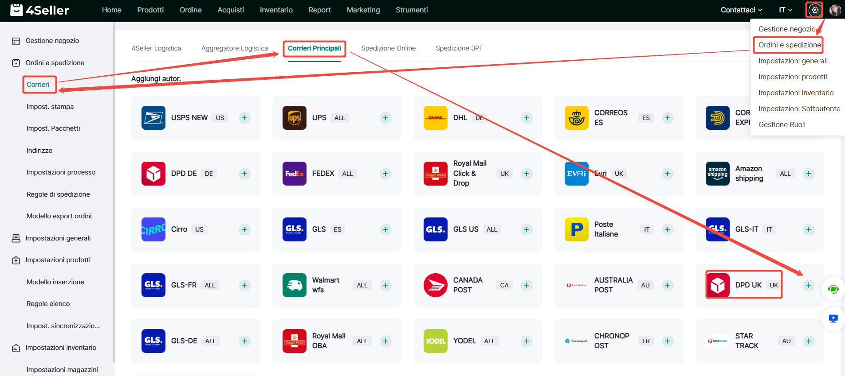This screenshot has width=845, height=376.
Task: Add UPS carrier with plus button
Action: pyautogui.click(x=385, y=118)
